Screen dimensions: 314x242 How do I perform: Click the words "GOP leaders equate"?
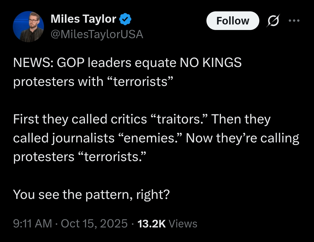click(x=116, y=63)
